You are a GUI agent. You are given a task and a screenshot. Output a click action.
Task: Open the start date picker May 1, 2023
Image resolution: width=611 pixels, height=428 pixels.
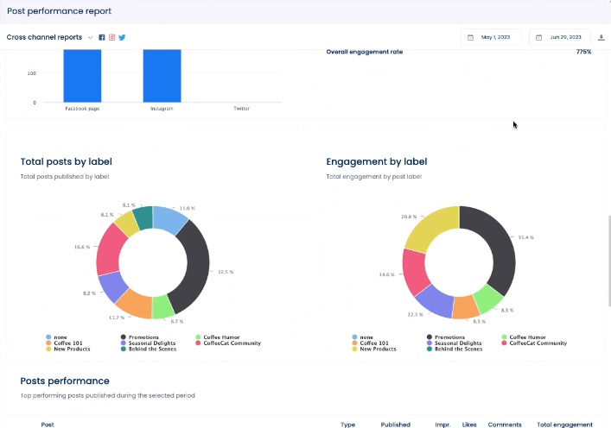(492, 38)
